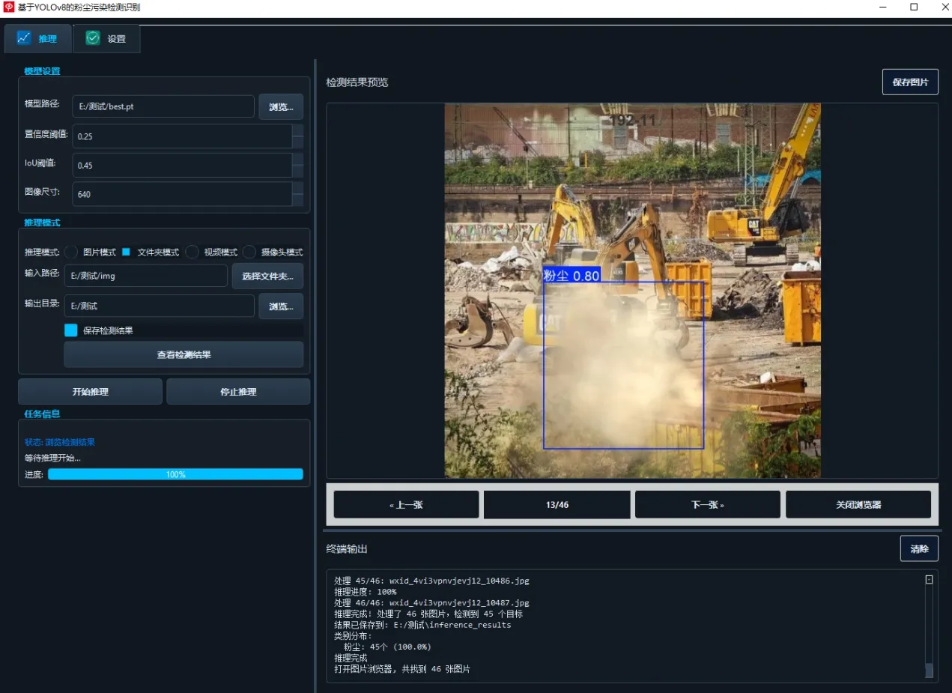
Task: Click the 任务信息 section title
Action: click(x=42, y=414)
